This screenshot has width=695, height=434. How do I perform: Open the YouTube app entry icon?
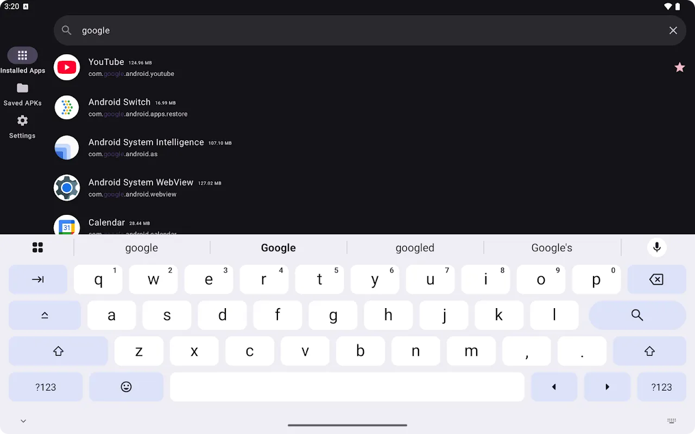click(66, 67)
